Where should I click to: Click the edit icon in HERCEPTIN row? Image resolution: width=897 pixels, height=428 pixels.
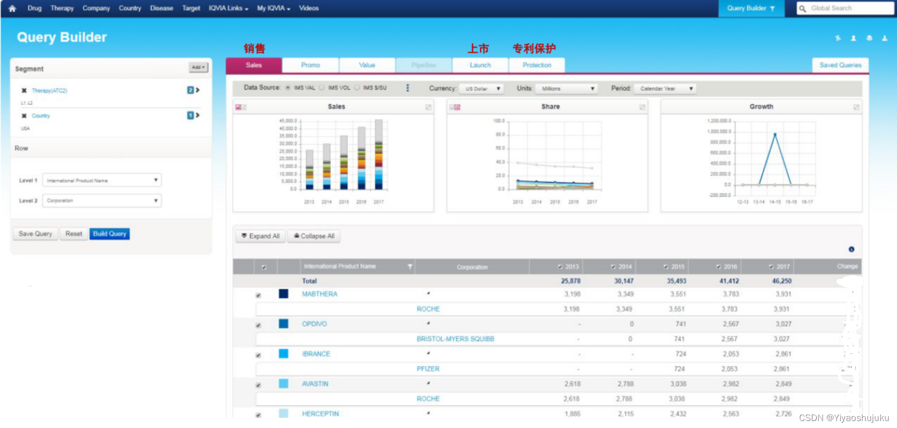[x=428, y=413]
